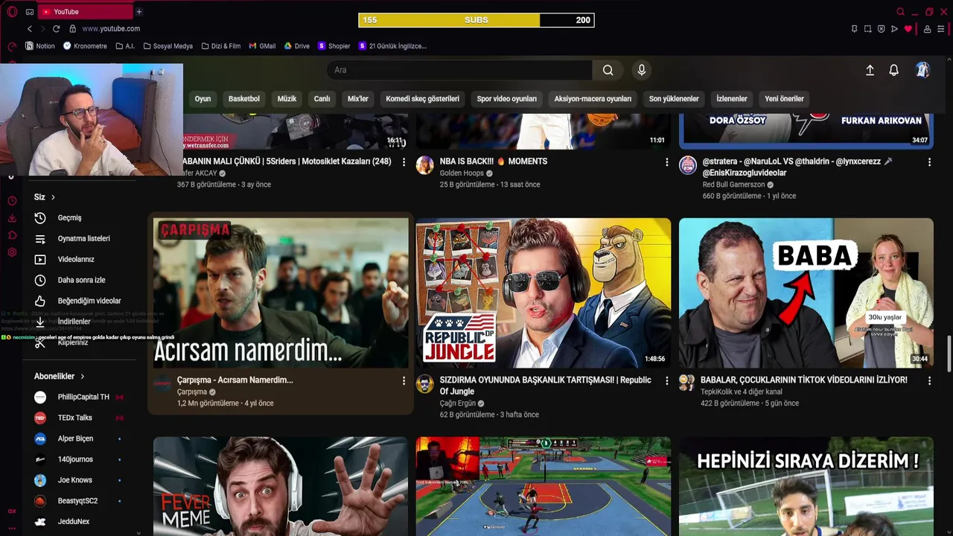Open the Opera sidebar downloads icon
The width and height of the screenshot is (953, 536).
pyautogui.click(x=12, y=218)
